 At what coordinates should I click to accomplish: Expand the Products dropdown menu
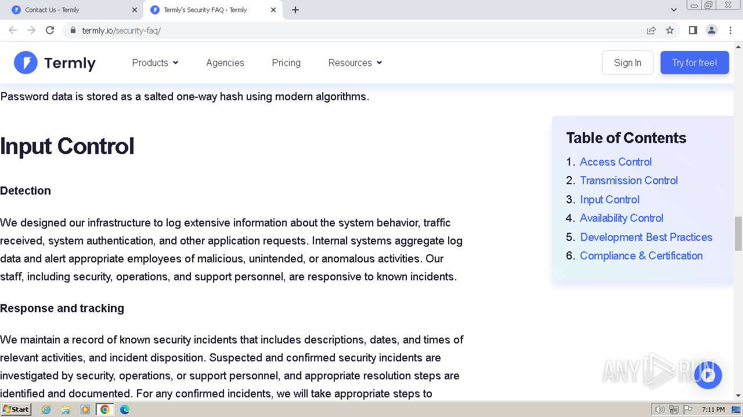tap(155, 63)
